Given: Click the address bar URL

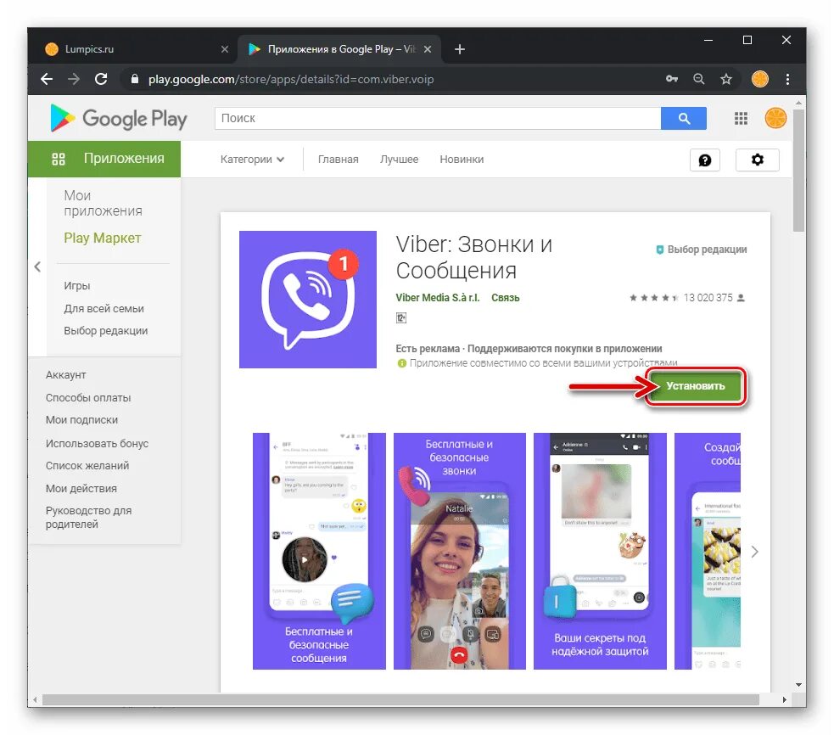Looking at the screenshot, I should pos(291,79).
